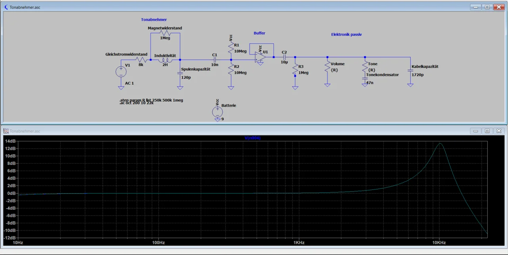The height and width of the screenshot is (255, 508).
Task: Click the blue Tonabnehmer heading text
Action: 154,19
